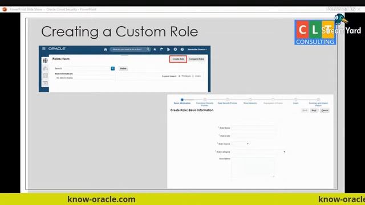Go to Summary and Impact Report step

[318, 102]
